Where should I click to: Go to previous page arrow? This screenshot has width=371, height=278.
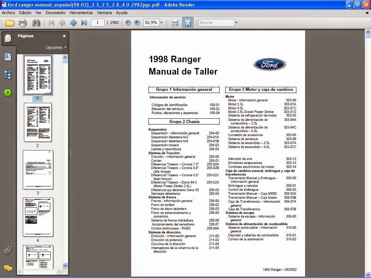tap(62, 23)
